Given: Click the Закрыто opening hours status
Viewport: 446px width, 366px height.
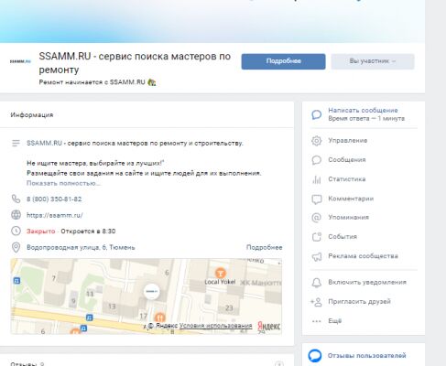Looking at the screenshot, I should [41, 231].
